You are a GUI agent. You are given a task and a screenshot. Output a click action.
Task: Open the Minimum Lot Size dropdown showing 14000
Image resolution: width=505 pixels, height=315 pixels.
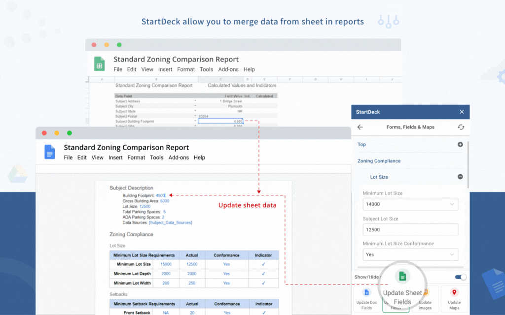click(410, 204)
